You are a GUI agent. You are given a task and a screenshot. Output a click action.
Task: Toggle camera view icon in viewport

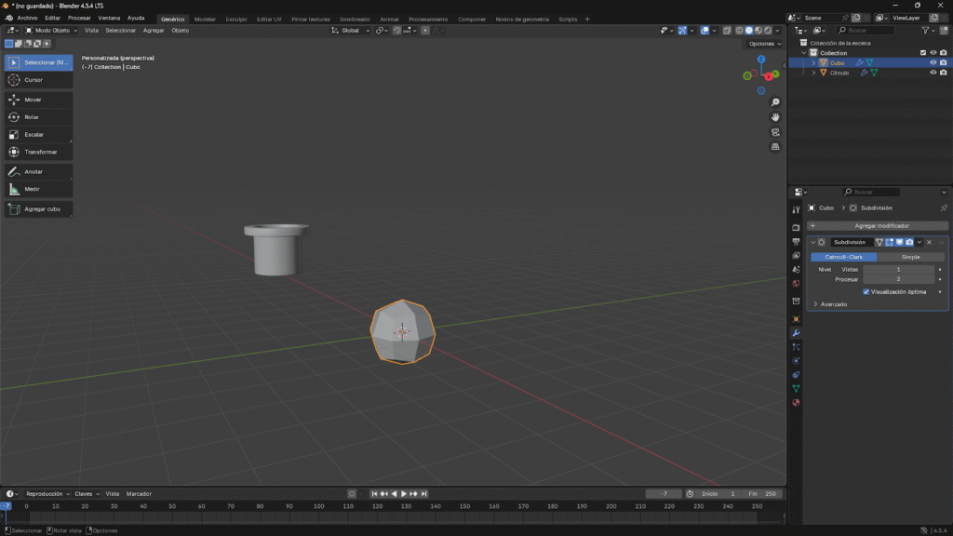tap(775, 132)
